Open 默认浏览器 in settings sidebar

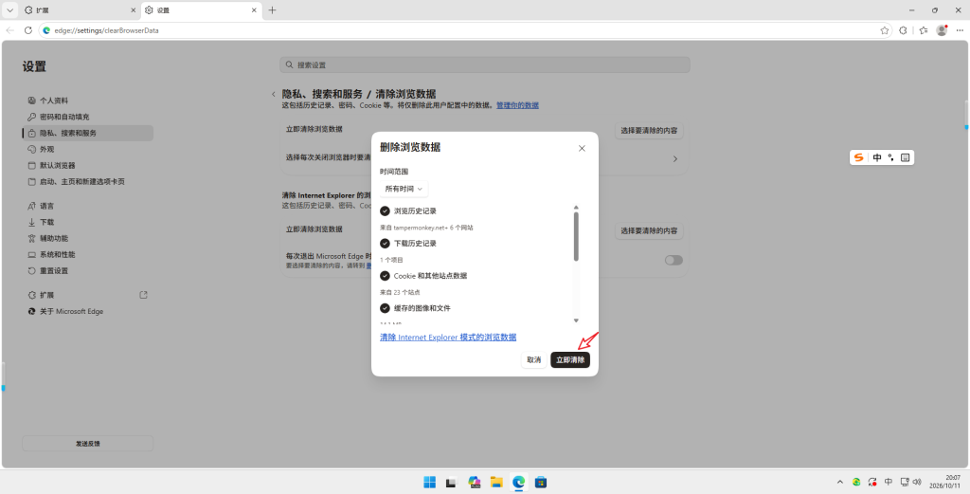[87, 165]
